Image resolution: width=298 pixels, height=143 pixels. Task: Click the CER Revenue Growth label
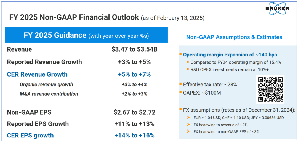pyautogui.click(x=37, y=74)
